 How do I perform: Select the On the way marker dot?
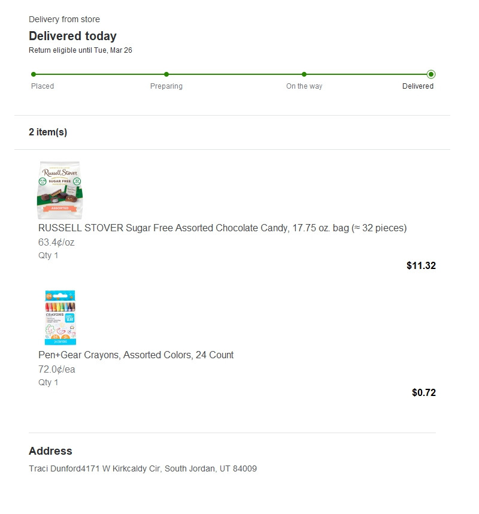(x=304, y=74)
